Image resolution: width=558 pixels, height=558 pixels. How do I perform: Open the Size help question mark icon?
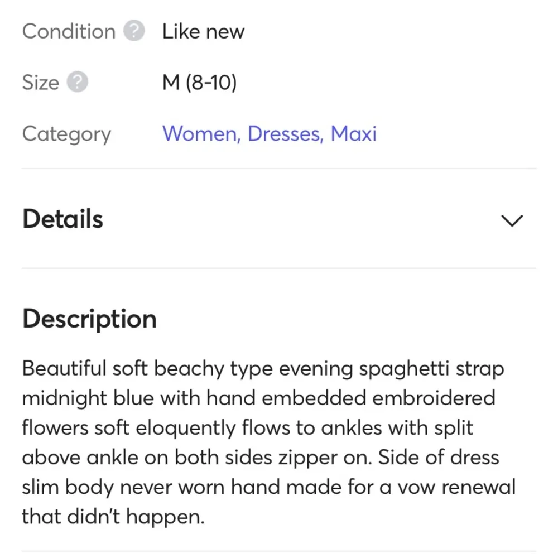pyautogui.click(x=78, y=83)
